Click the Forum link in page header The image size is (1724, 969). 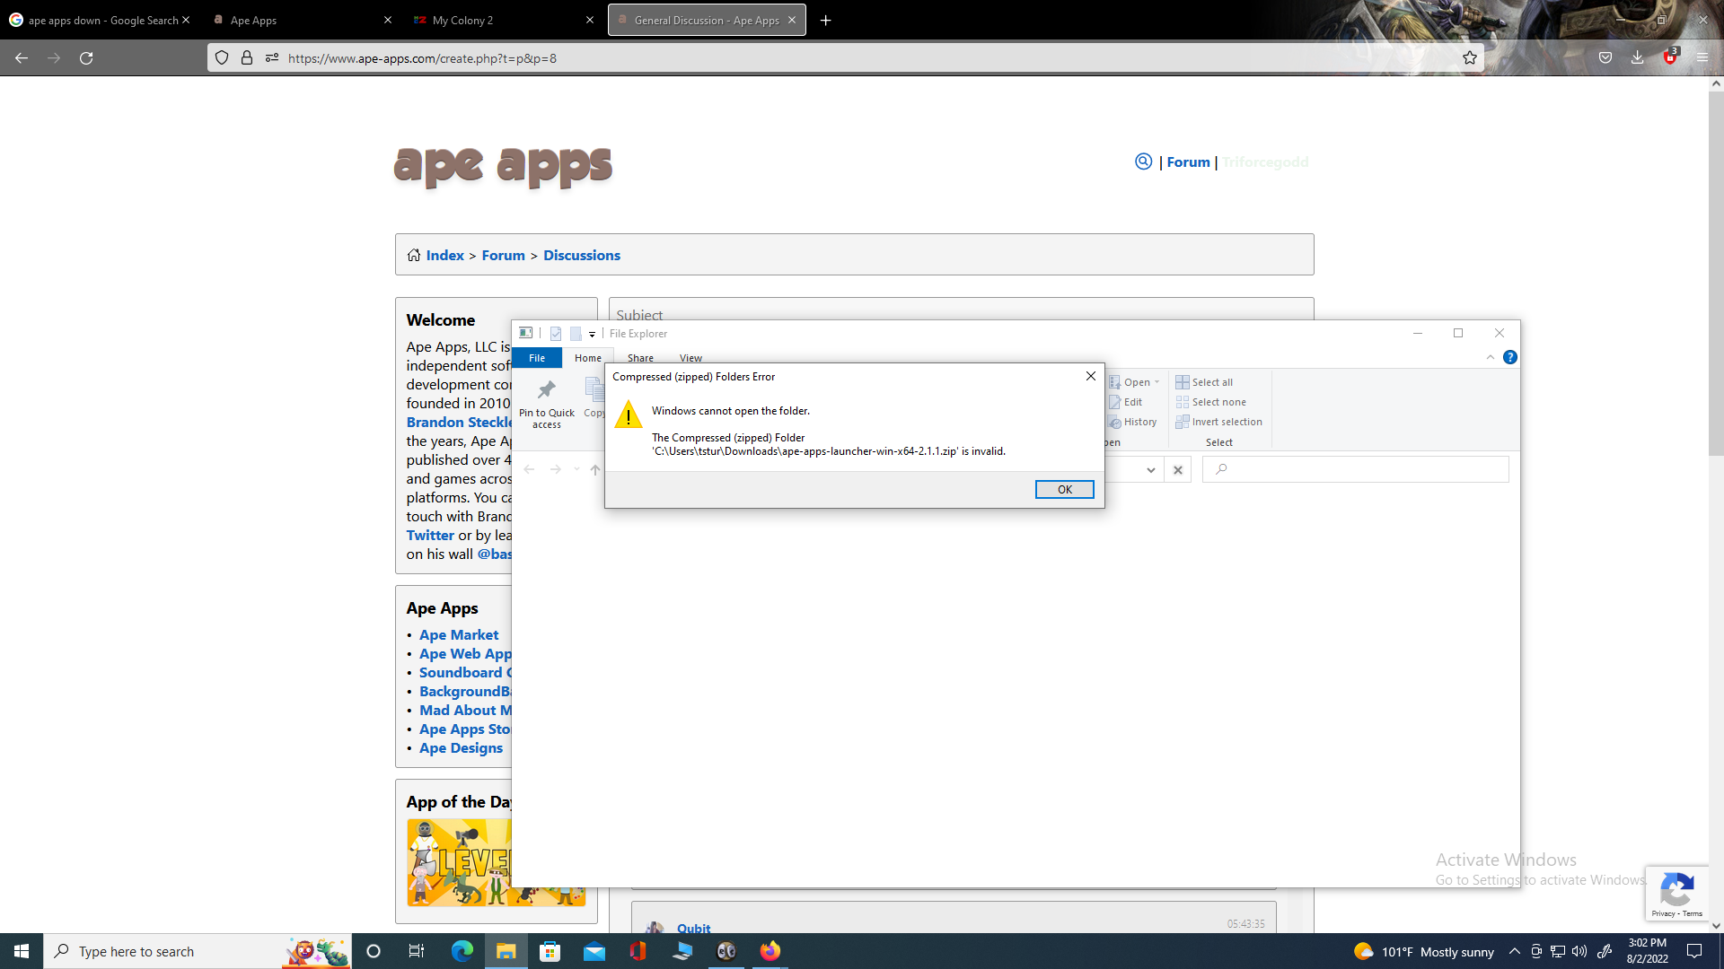(1188, 162)
